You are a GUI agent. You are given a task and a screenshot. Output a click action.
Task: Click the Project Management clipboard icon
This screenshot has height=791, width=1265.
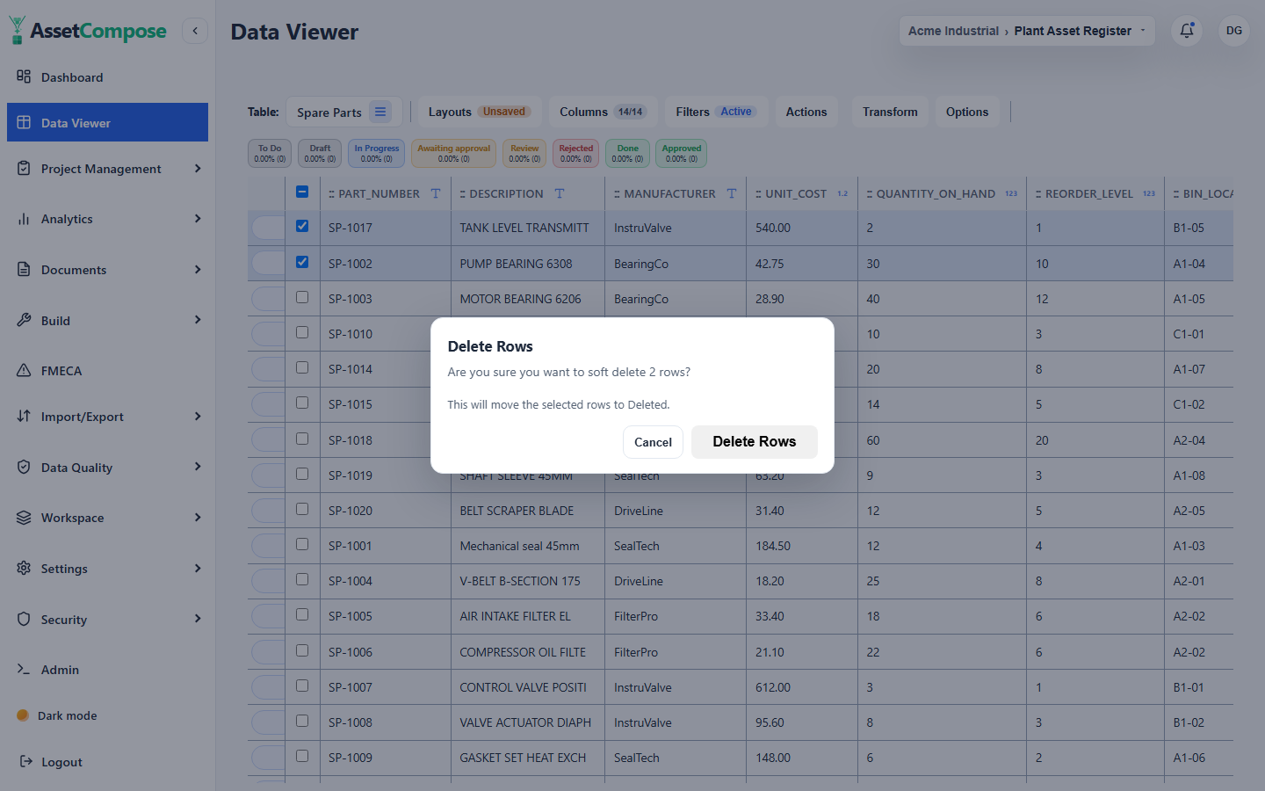coord(24,168)
